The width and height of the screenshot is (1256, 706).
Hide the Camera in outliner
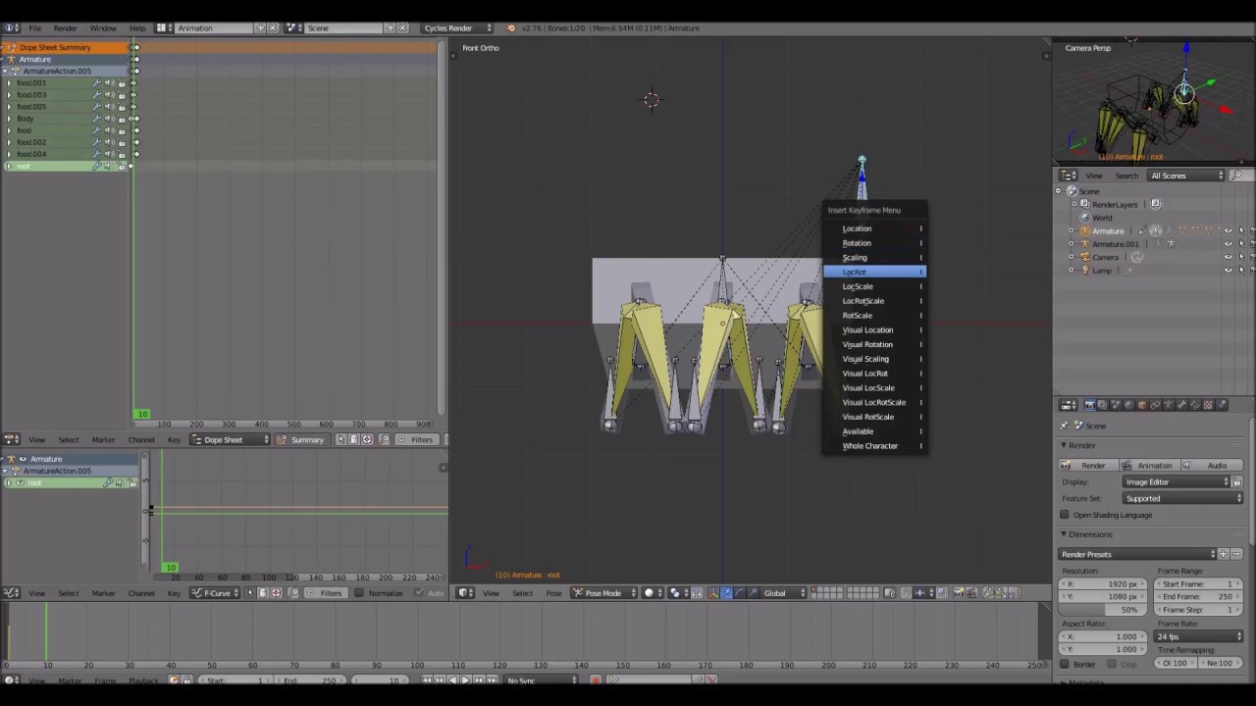1229,257
